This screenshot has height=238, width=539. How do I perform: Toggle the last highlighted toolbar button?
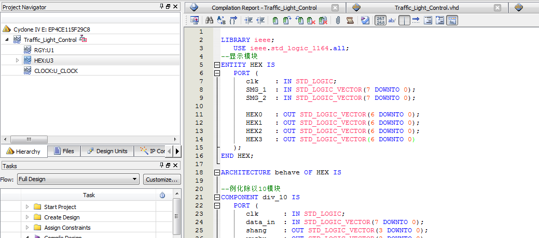[x=452, y=21]
